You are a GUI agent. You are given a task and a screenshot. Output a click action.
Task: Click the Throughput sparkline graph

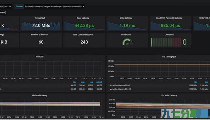pos(41,25)
